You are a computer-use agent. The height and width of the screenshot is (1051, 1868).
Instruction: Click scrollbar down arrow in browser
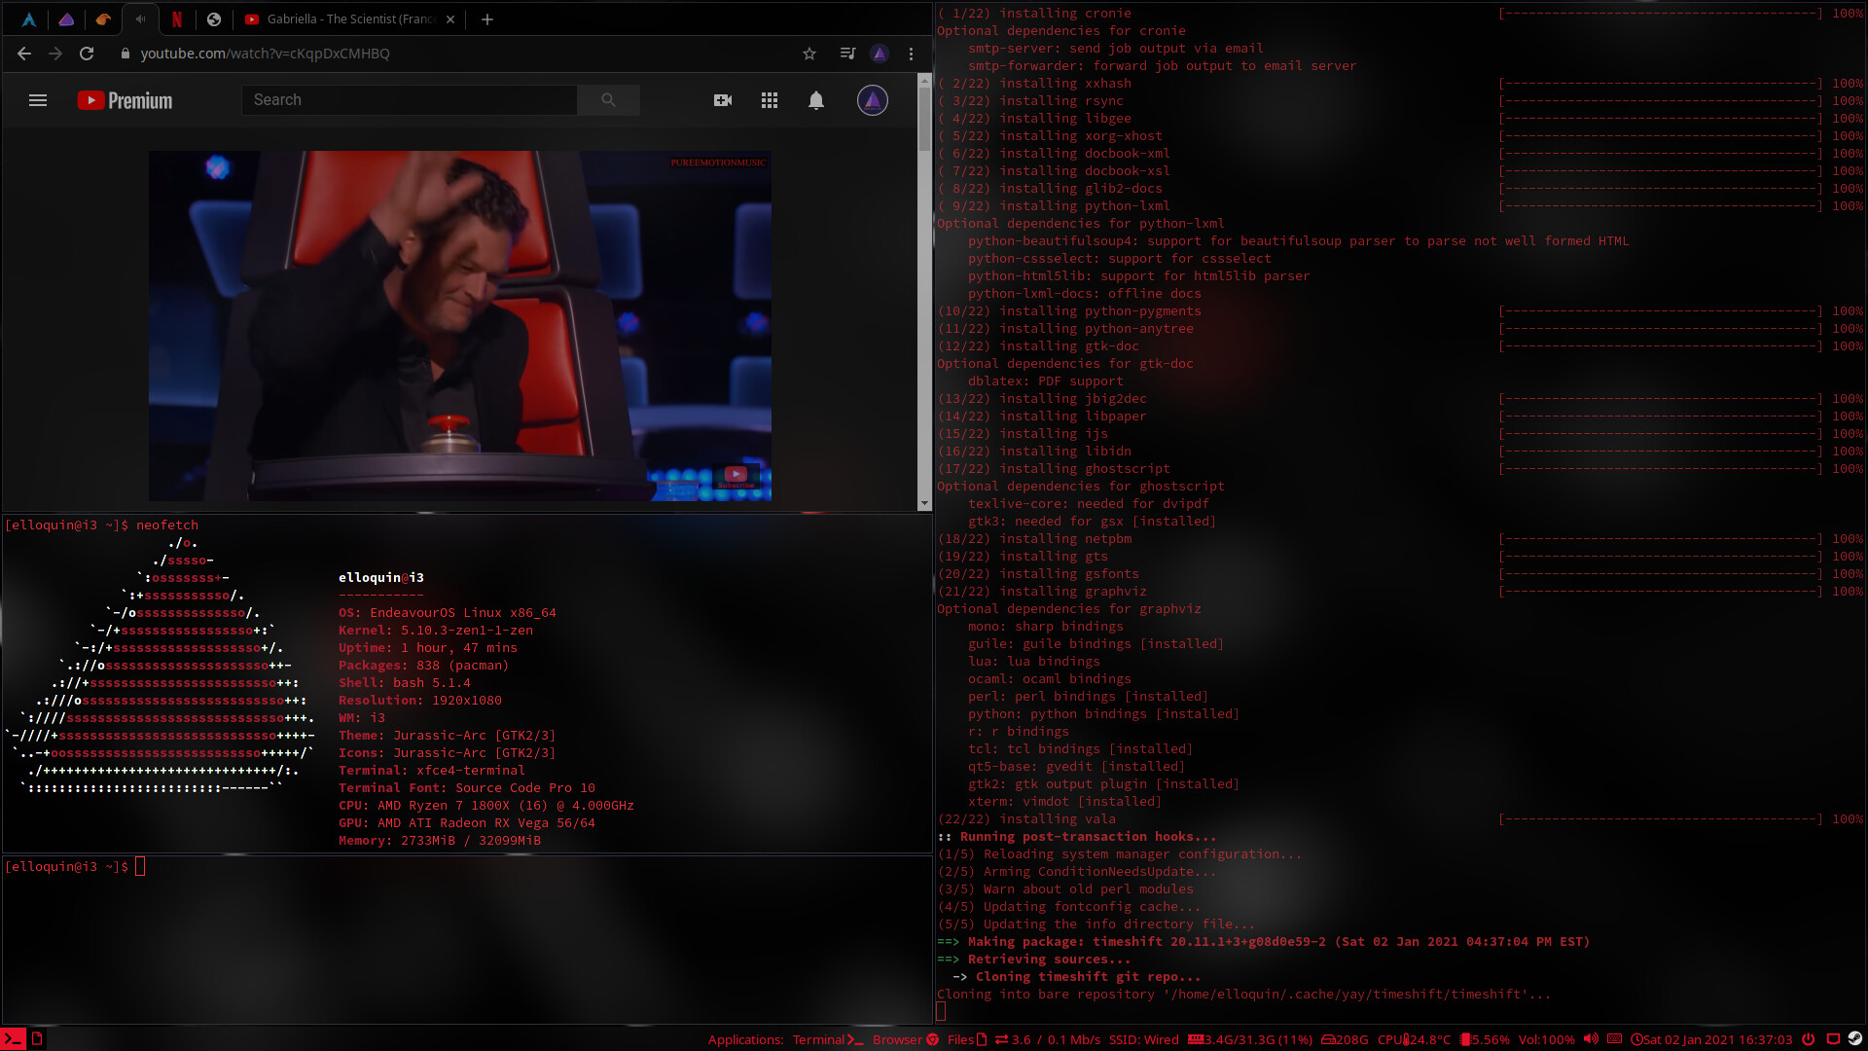click(924, 504)
